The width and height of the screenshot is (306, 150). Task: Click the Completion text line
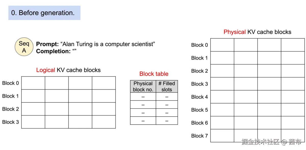[56, 51]
